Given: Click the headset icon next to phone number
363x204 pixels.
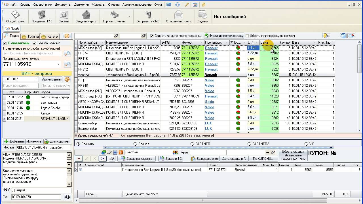Looking at the screenshot, I should [x=67, y=197].
